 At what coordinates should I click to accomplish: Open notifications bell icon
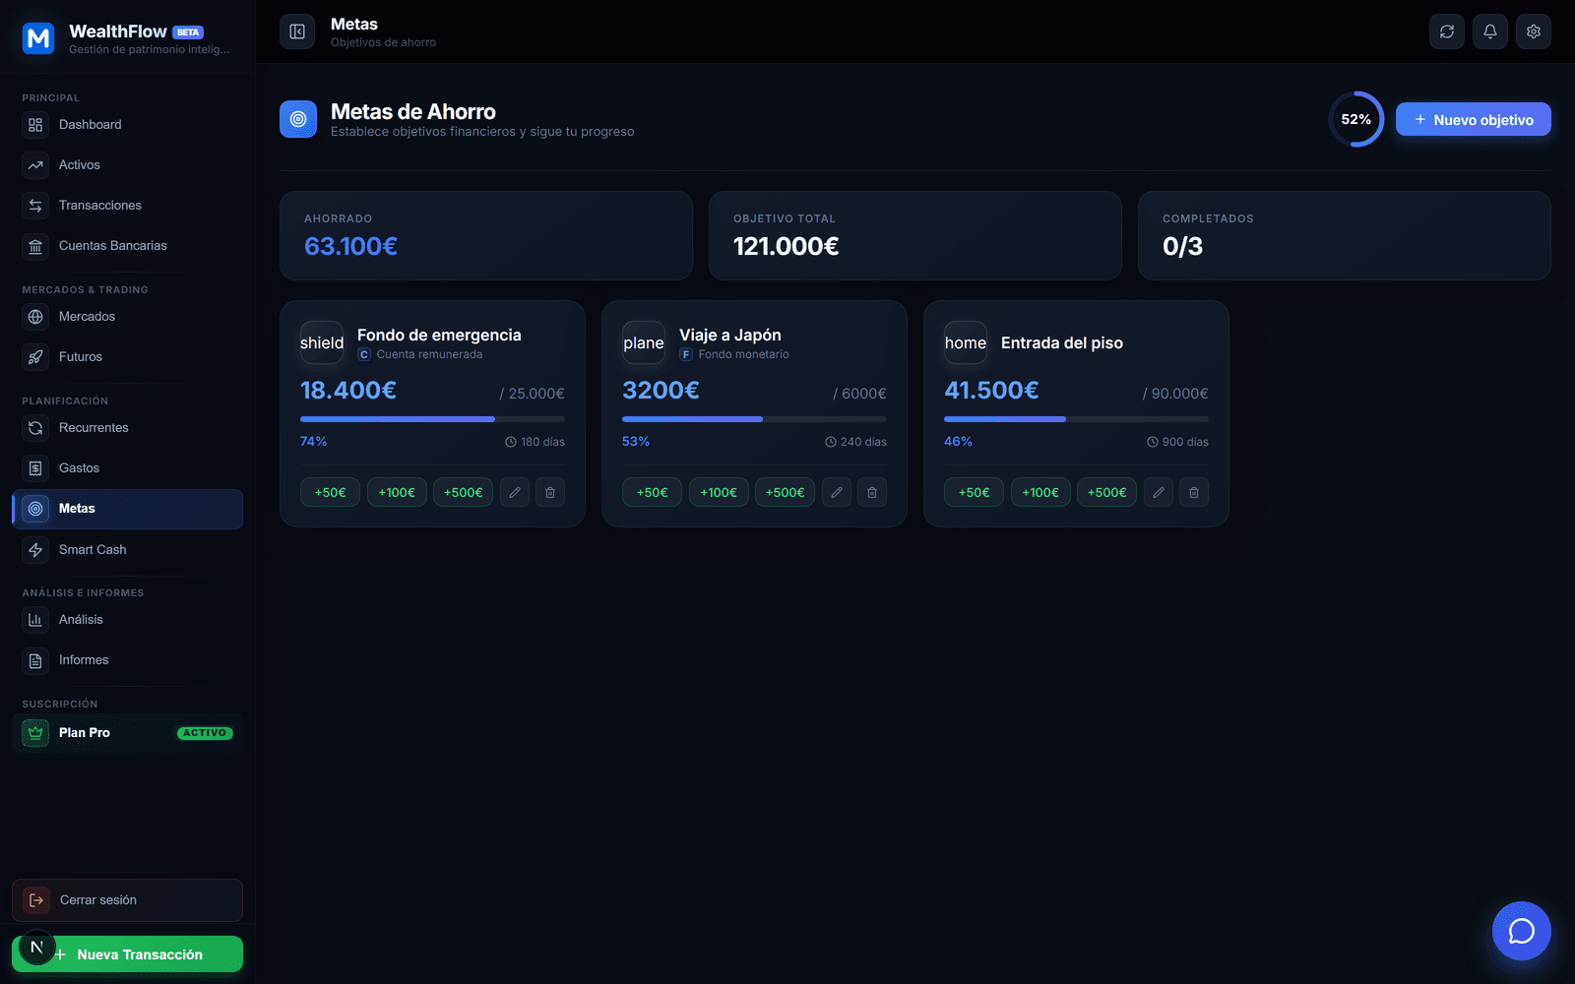(x=1490, y=31)
